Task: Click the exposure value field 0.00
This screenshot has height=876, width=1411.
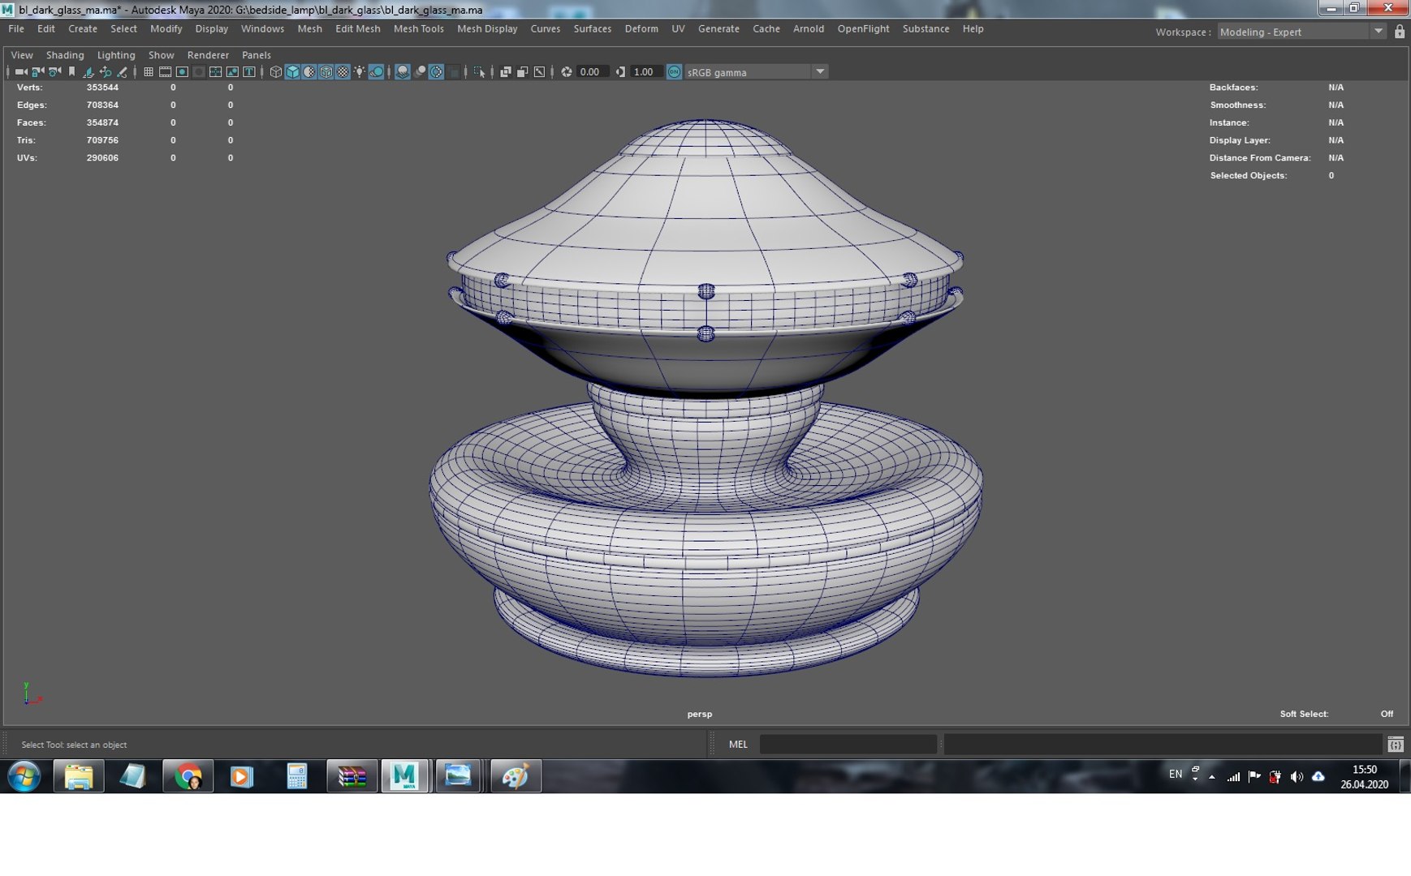Action: tap(593, 72)
